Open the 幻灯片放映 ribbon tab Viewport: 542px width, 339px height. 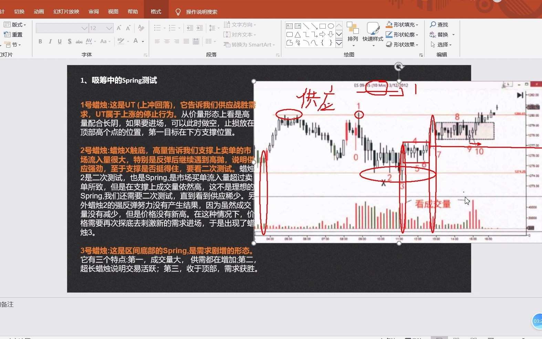[x=66, y=12]
